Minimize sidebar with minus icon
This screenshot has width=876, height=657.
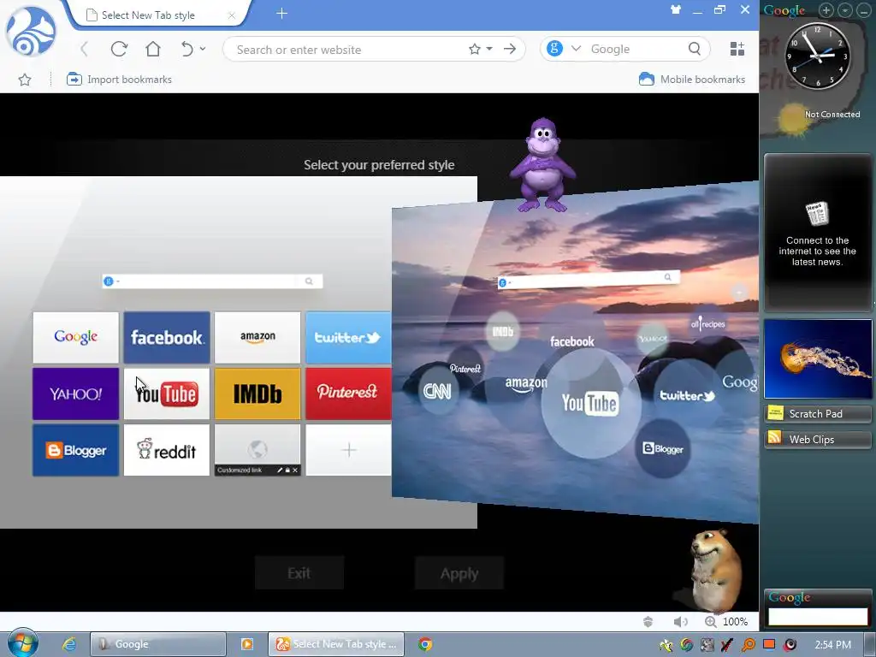(x=863, y=10)
